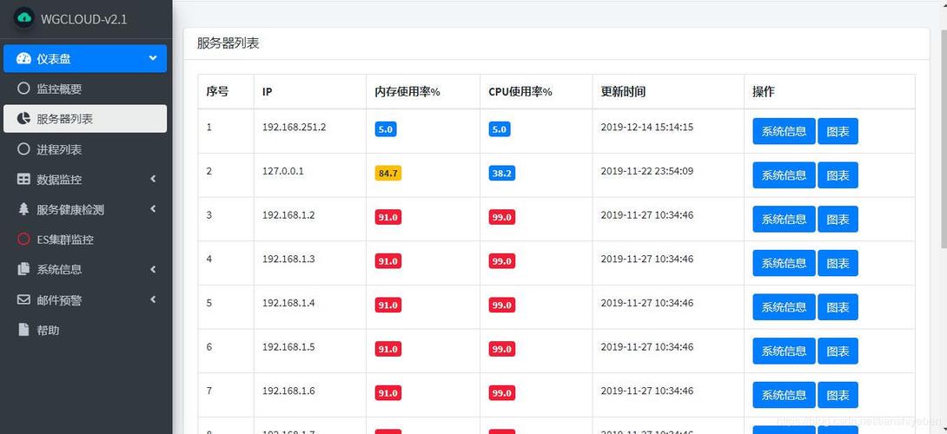
Task: Open 系统信息 for server 192.168.1.6
Action: click(784, 395)
